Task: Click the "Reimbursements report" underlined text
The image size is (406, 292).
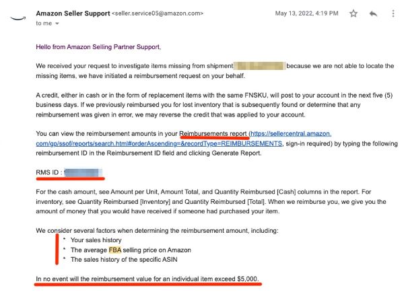Action: [x=213, y=134]
